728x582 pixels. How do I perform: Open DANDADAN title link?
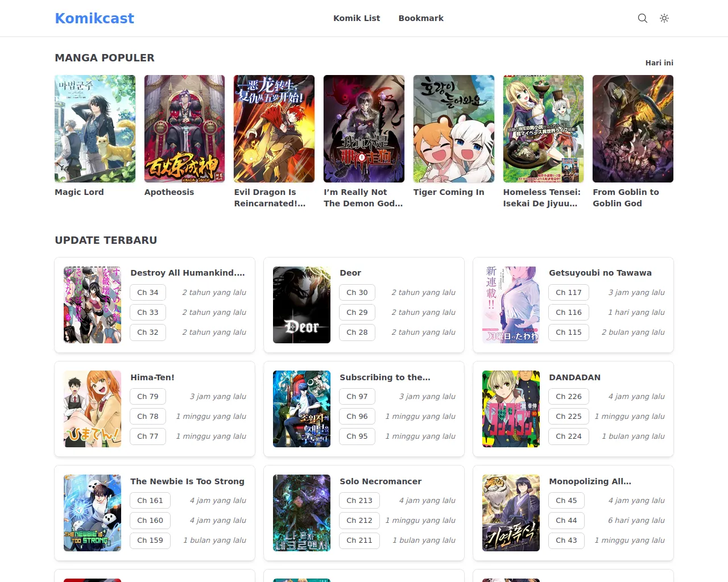[574, 377]
